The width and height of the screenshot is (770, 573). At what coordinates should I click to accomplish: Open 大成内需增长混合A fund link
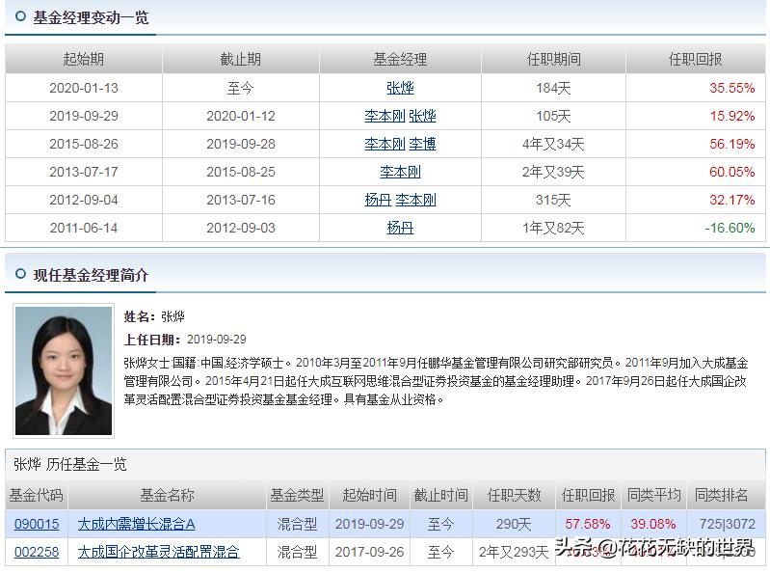[136, 524]
